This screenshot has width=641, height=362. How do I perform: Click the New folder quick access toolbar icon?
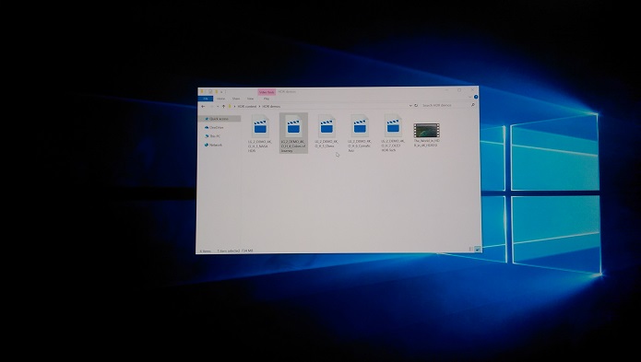(216, 92)
